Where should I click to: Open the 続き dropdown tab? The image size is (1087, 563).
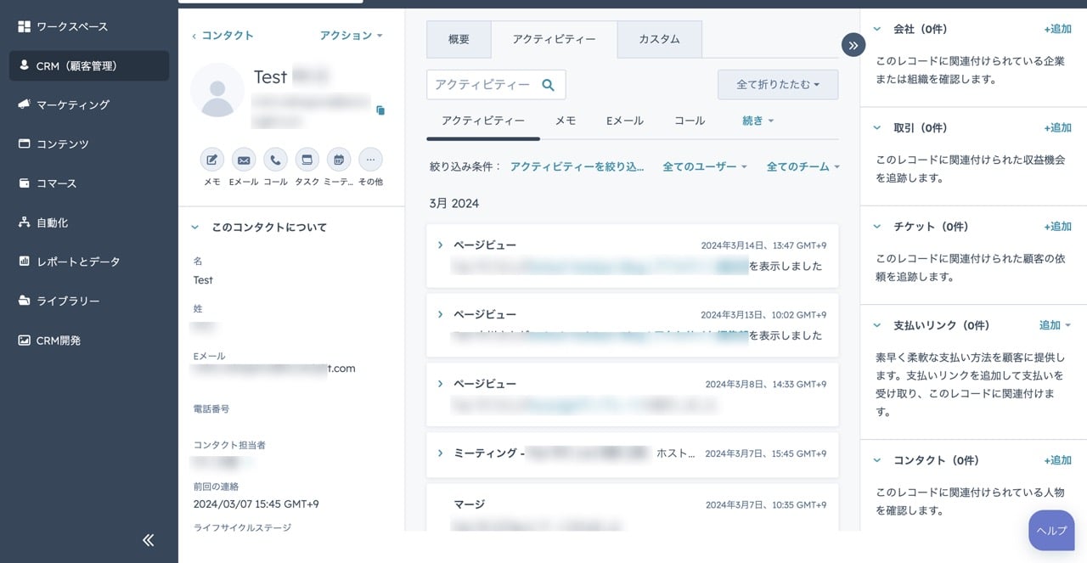[x=758, y=121]
